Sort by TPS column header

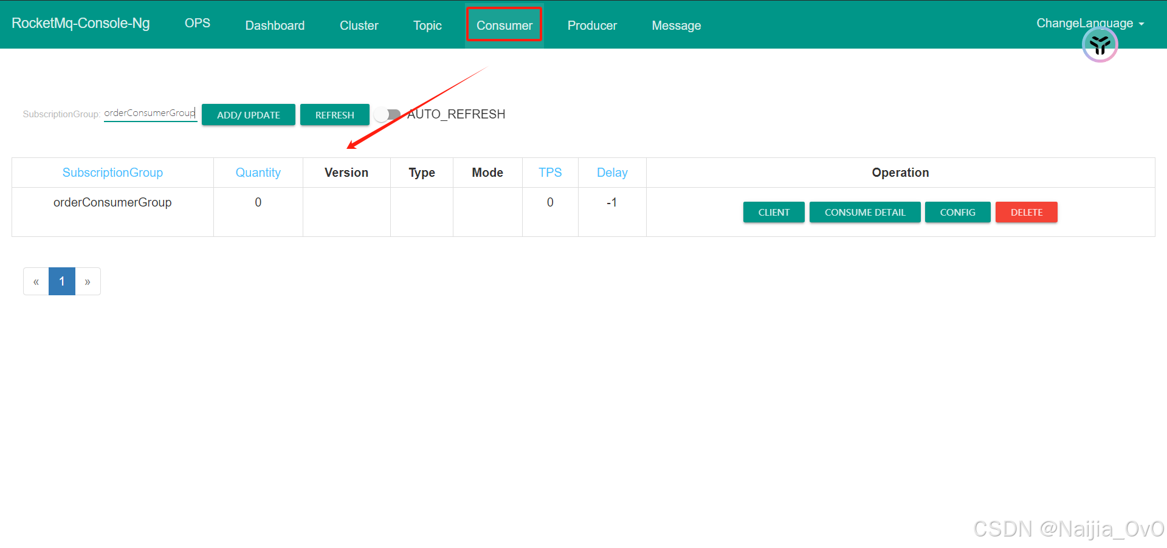point(550,173)
